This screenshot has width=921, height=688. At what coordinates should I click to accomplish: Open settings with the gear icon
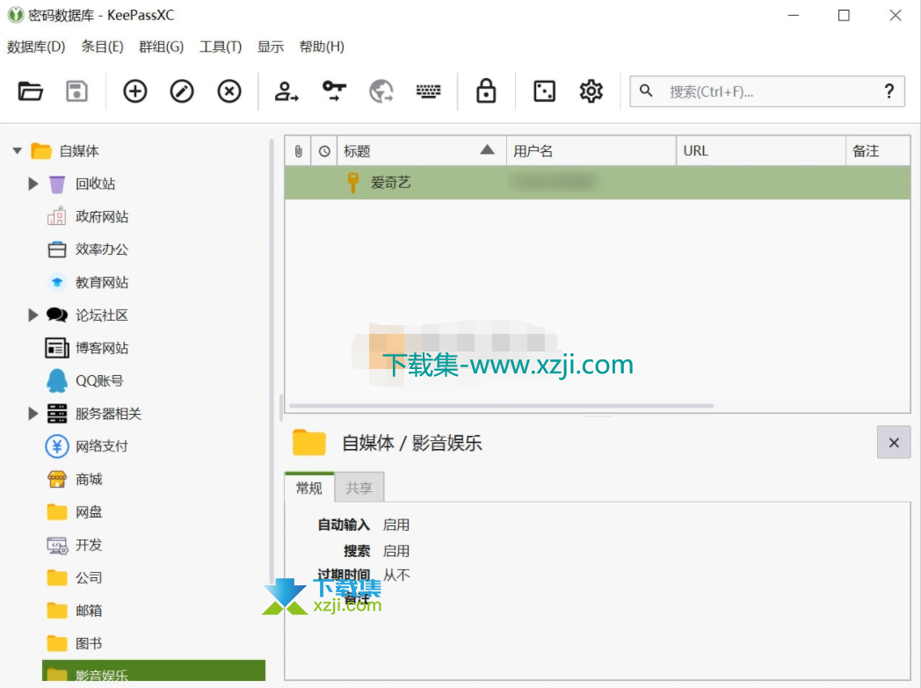[591, 91]
